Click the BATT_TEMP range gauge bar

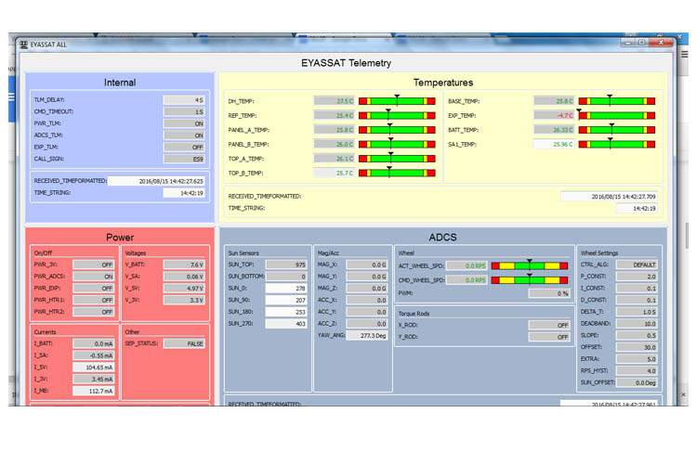click(617, 130)
